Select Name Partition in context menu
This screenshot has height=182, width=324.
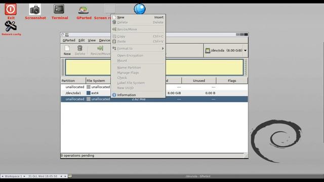coord(138,67)
